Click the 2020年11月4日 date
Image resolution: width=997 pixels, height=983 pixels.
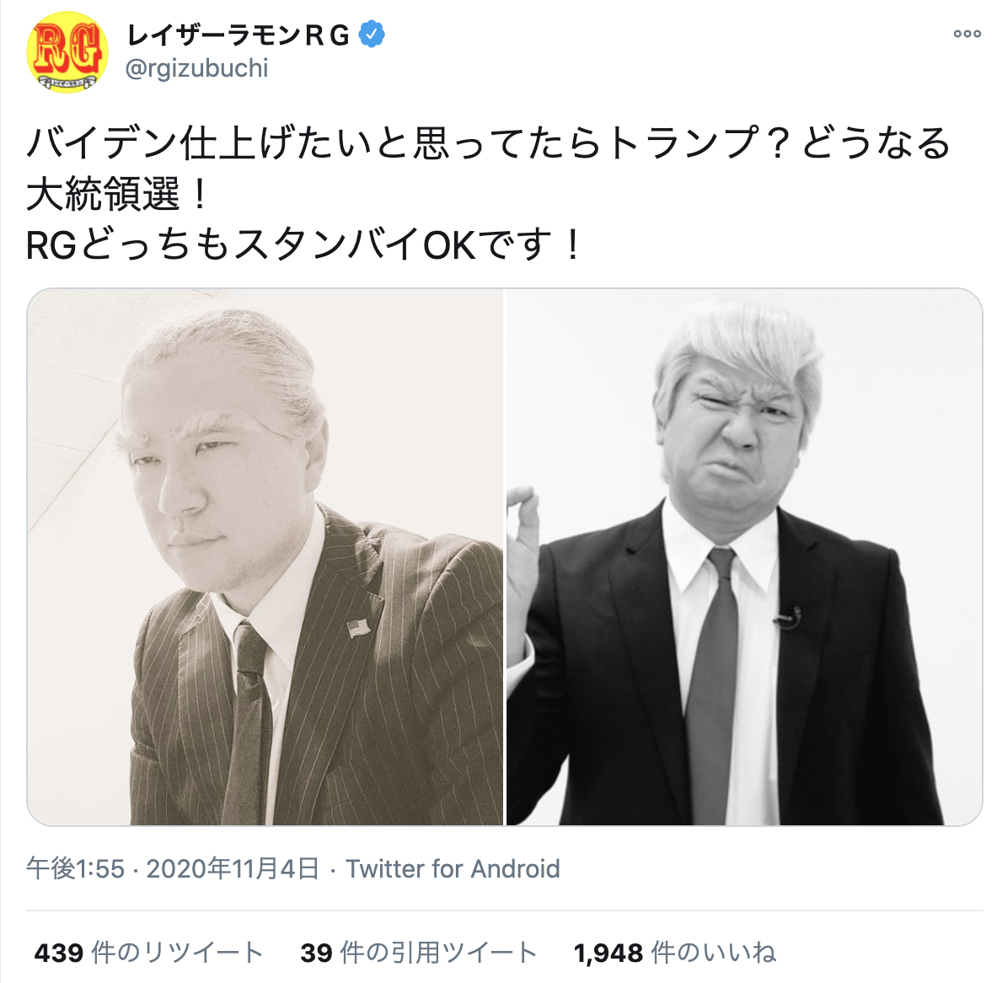(233, 868)
